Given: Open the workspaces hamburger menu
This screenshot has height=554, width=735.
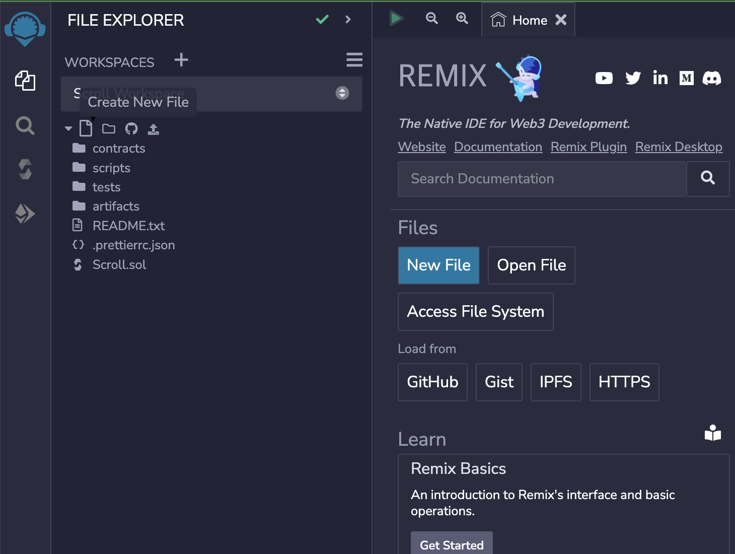Looking at the screenshot, I should 354,60.
